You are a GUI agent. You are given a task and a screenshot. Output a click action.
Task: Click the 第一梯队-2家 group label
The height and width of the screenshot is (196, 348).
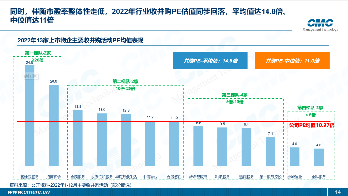pyautogui.click(x=38, y=53)
